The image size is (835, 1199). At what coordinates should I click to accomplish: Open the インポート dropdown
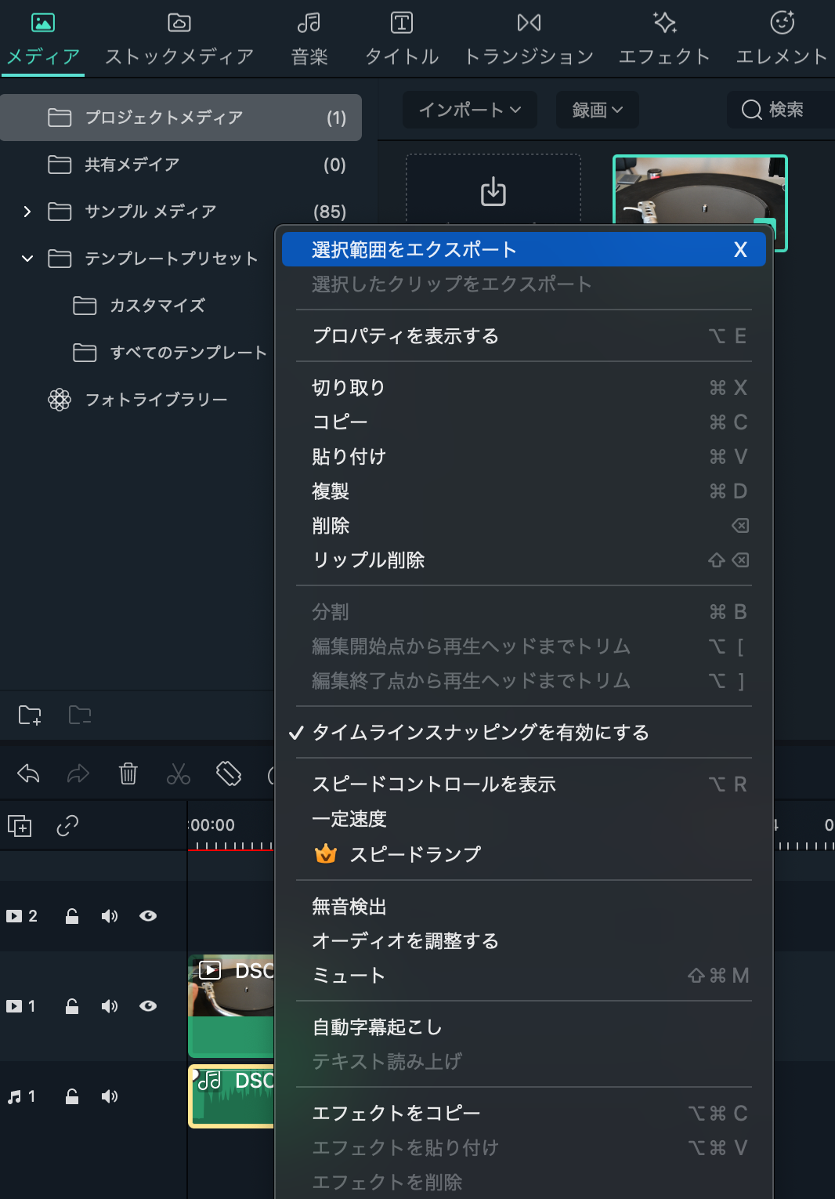tap(469, 110)
